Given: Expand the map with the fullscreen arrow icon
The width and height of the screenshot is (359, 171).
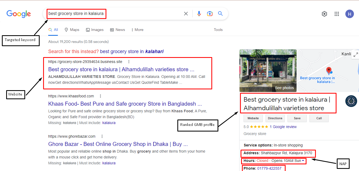Looking at the screenshot, I should [x=356, y=54].
